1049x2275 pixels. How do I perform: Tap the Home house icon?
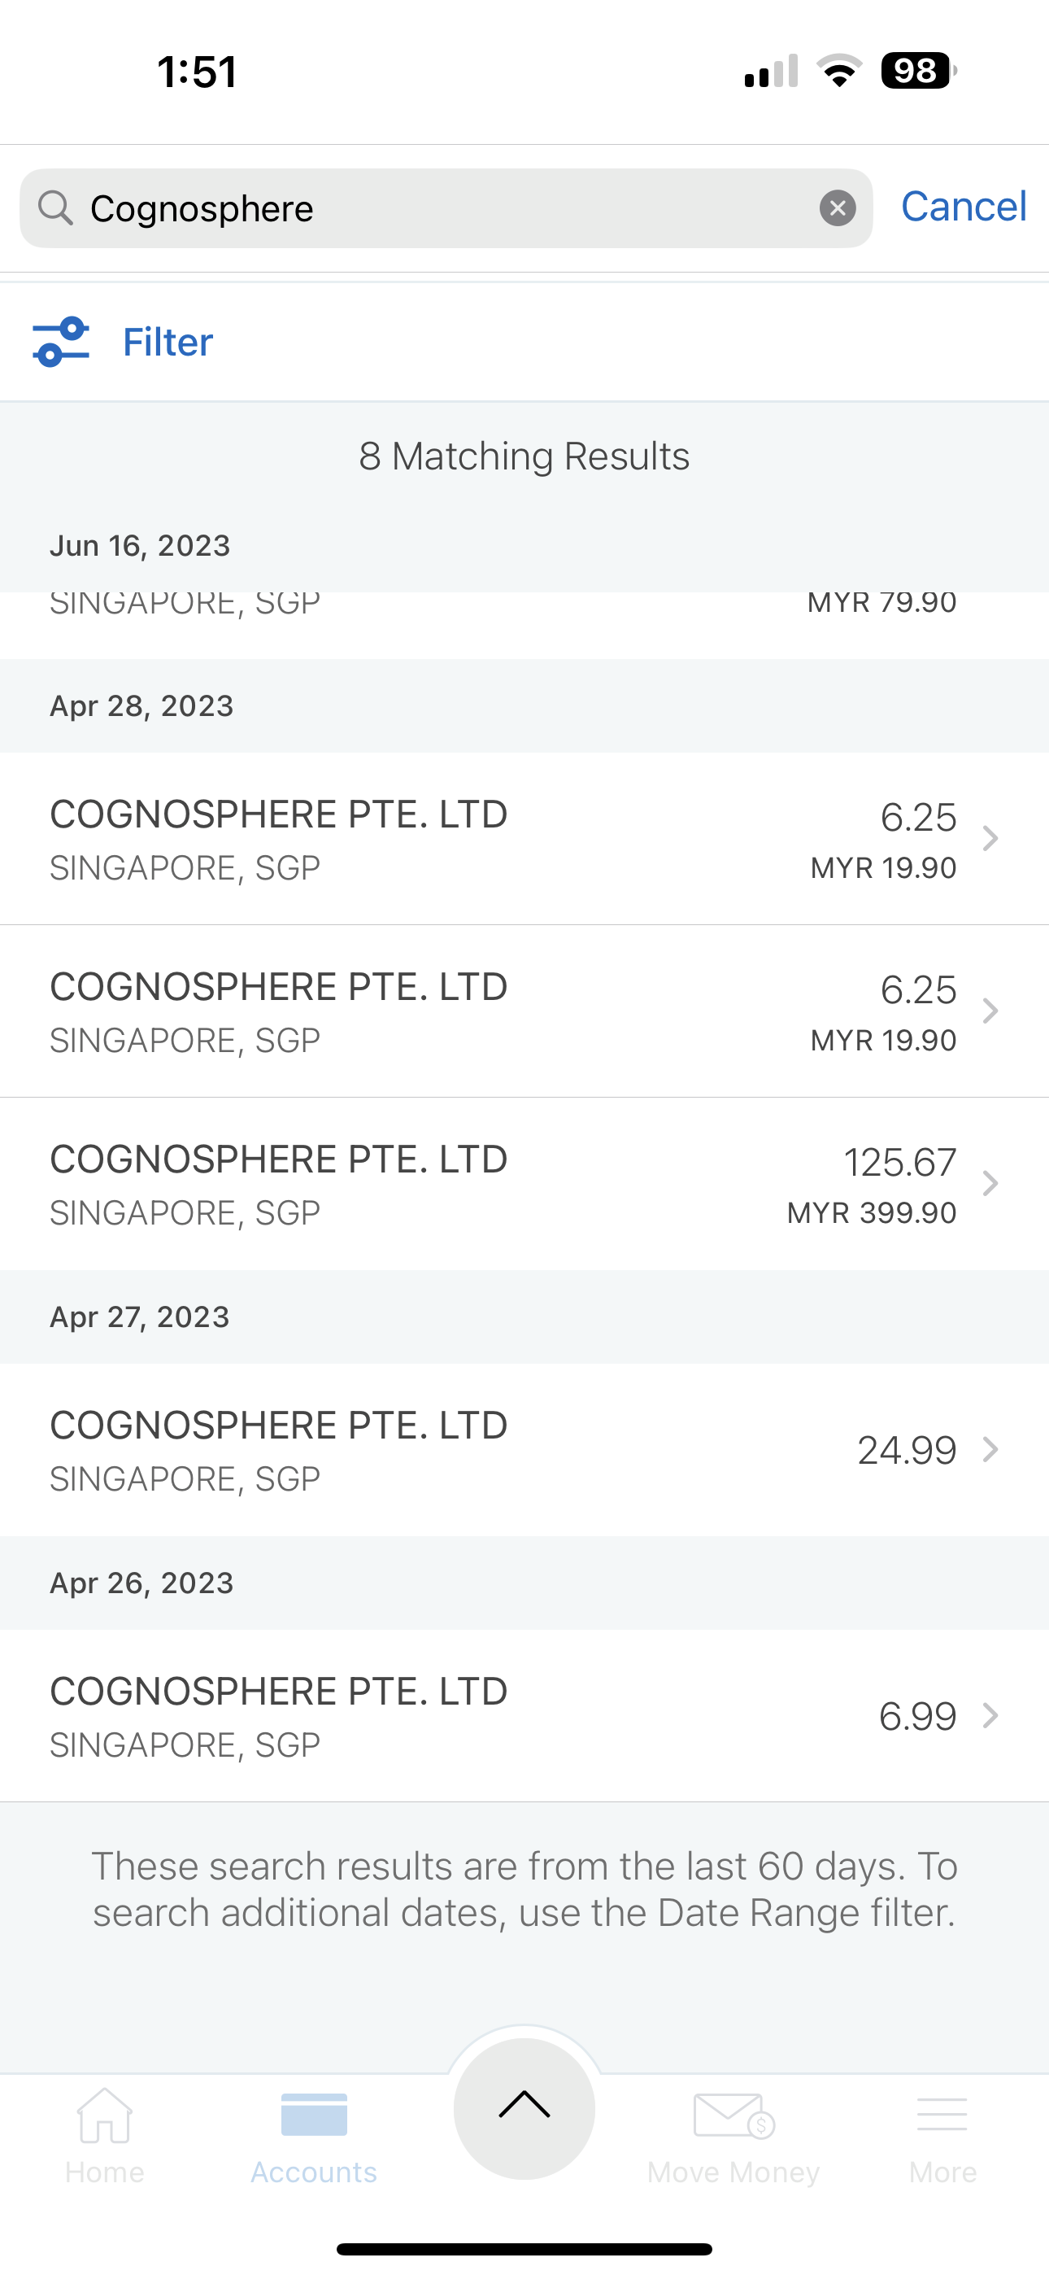(x=104, y=2116)
